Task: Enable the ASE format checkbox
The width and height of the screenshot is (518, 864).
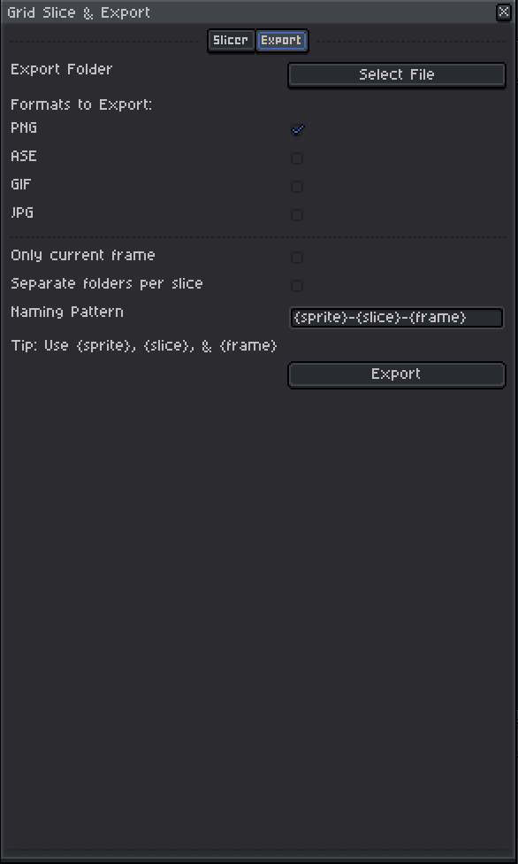Action: click(297, 158)
